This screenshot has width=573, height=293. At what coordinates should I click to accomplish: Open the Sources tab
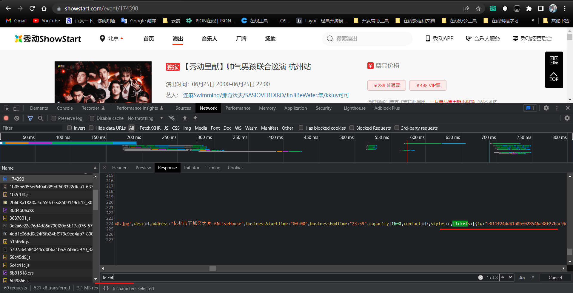[x=183, y=108]
